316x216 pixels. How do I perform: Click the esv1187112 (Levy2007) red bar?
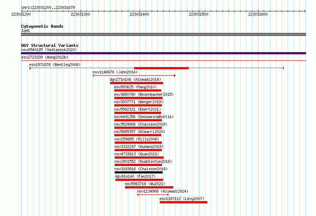click(184, 202)
